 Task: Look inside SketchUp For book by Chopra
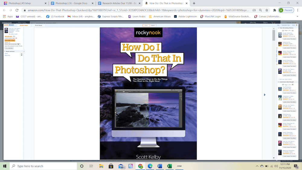(290, 48)
